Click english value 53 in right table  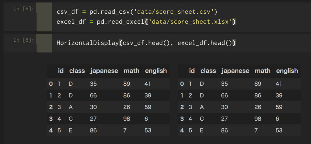click(279, 131)
